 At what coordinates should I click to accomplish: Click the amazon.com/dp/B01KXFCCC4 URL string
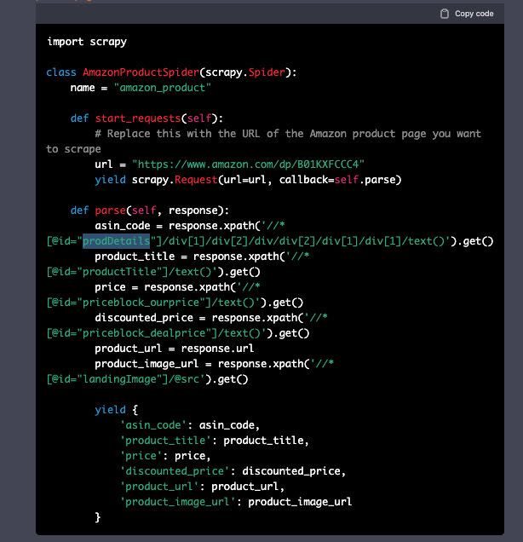[x=248, y=164]
